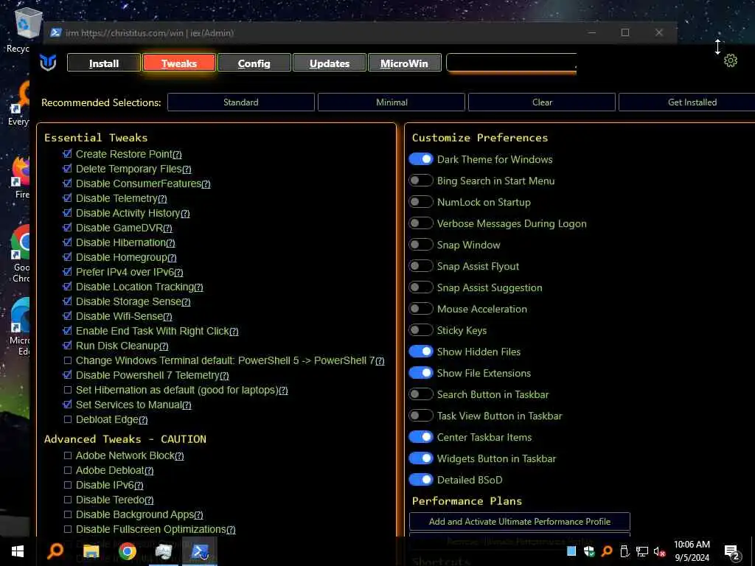Click the WinUtil shield logo
This screenshot has height=566, width=755.
48,63
